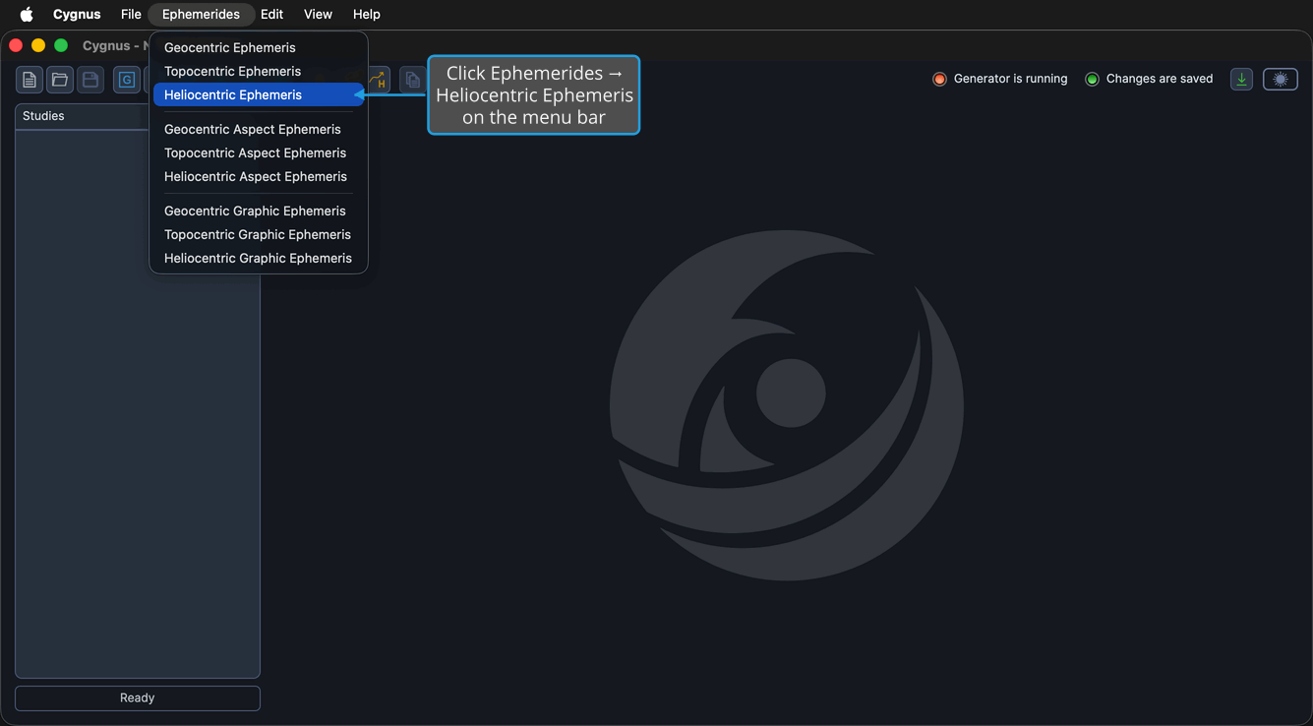The width and height of the screenshot is (1313, 726).
Task: Choose Topocentric Graphic Ephemeris
Action: 259,234
